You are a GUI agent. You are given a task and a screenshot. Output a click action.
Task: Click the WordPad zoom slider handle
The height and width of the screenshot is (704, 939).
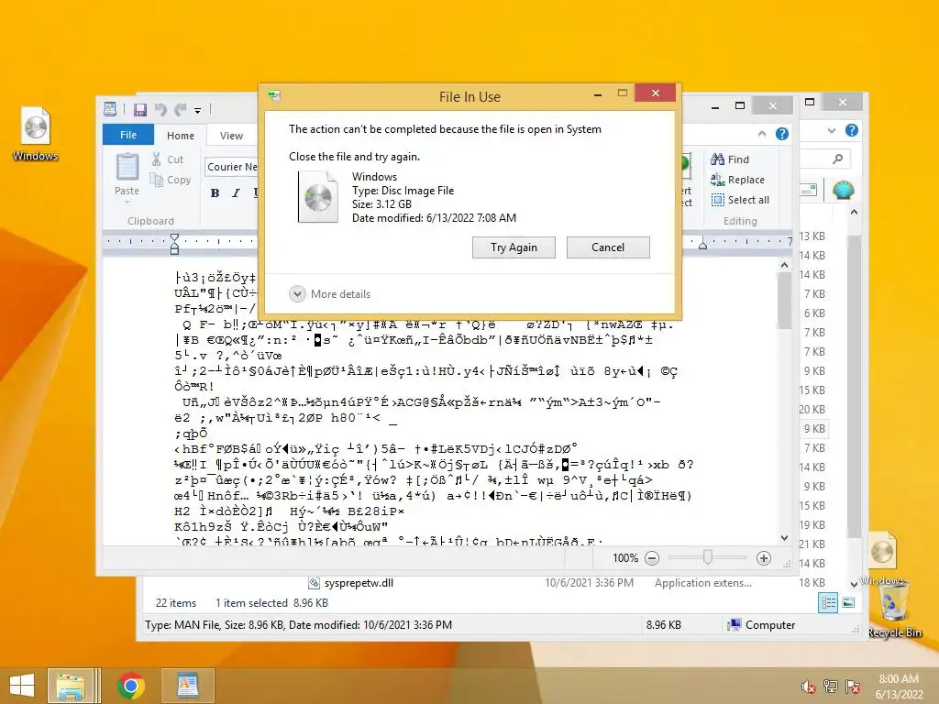(x=707, y=558)
